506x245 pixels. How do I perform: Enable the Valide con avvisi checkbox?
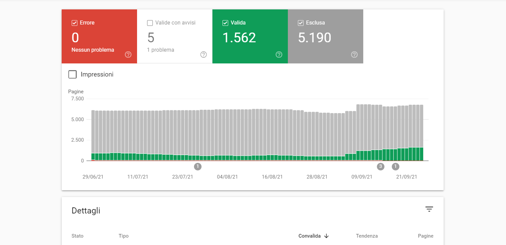150,23
